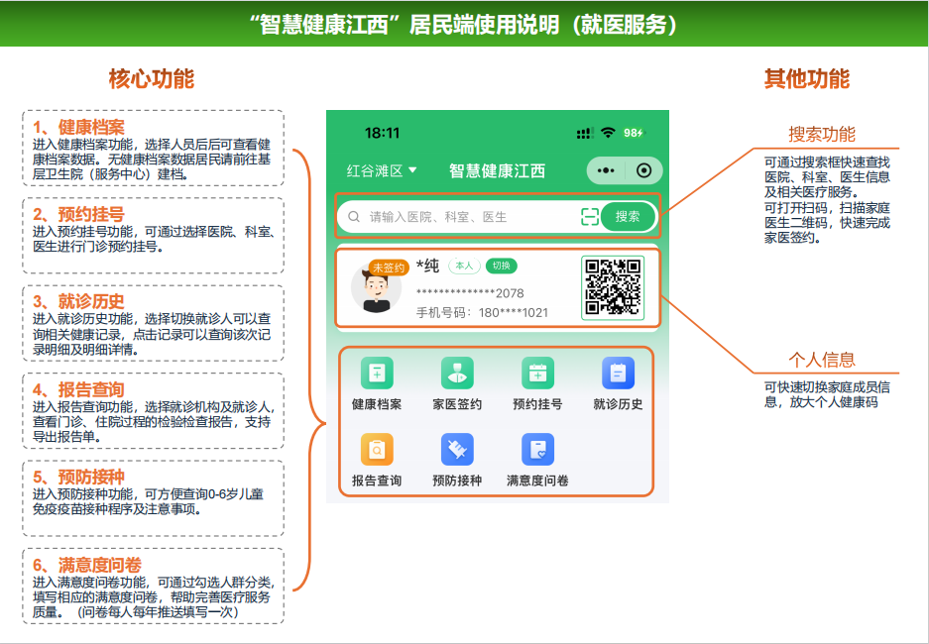Expand the 红谷滩区 district dropdown

pyautogui.click(x=382, y=170)
